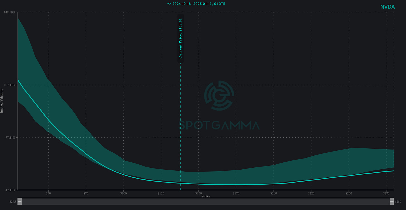This screenshot has height=210, width=406.
Task: Click the $250 strike axis label
Action: [x=349, y=193]
